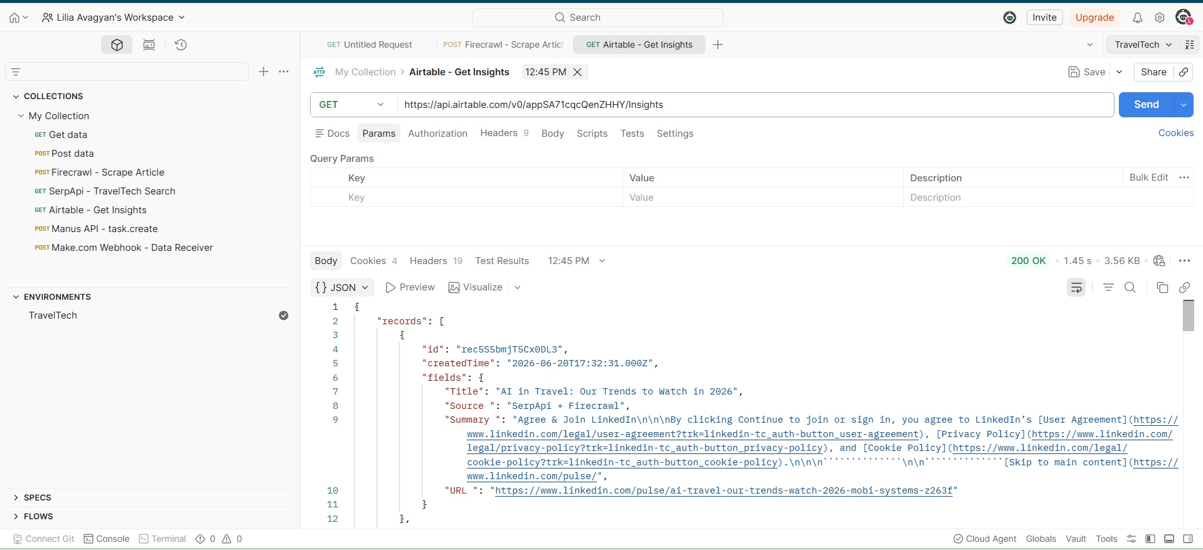Switch to the request Headers tab
1203x550 pixels.
(x=505, y=133)
